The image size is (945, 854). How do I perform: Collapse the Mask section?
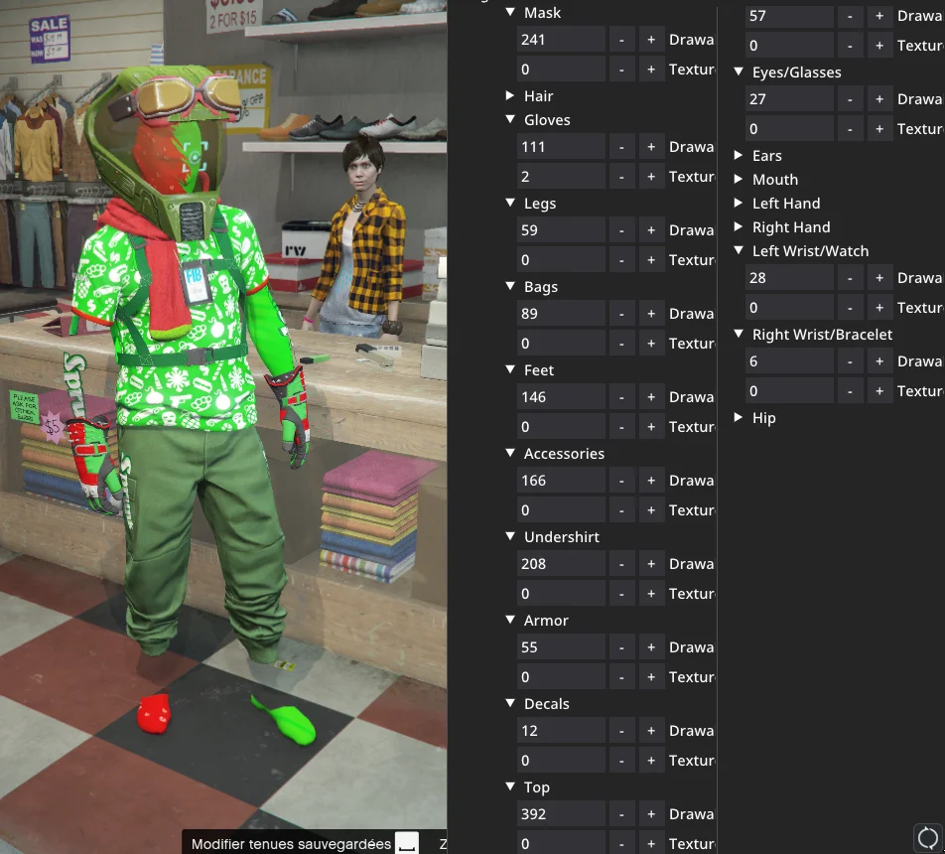point(510,12)
